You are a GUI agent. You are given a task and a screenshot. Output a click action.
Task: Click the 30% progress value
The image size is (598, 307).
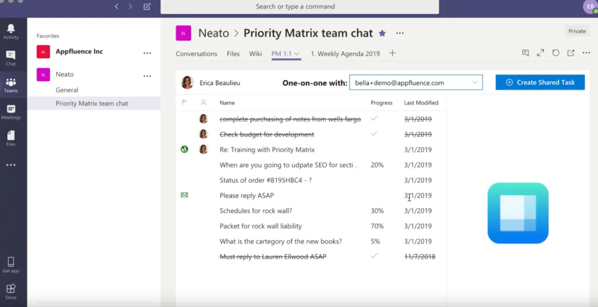coord(377,211)
